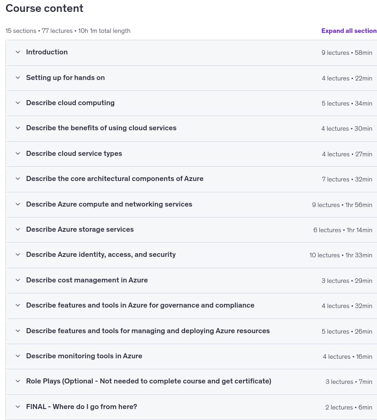
Task: Click '2 lectures • 6min' text
Action: (349, 407)
